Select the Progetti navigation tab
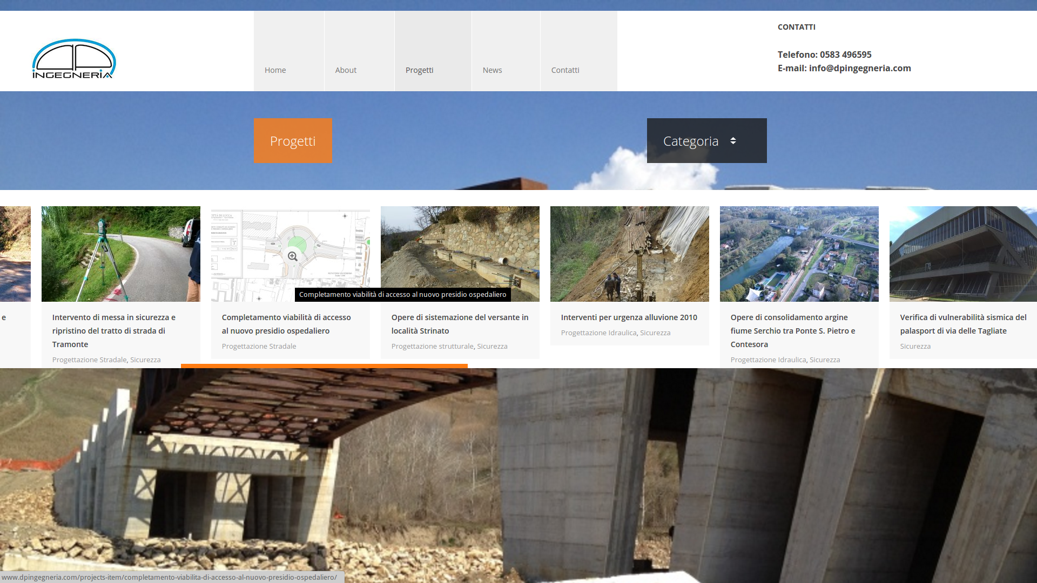1037x583 pixels. click(420, 70)
